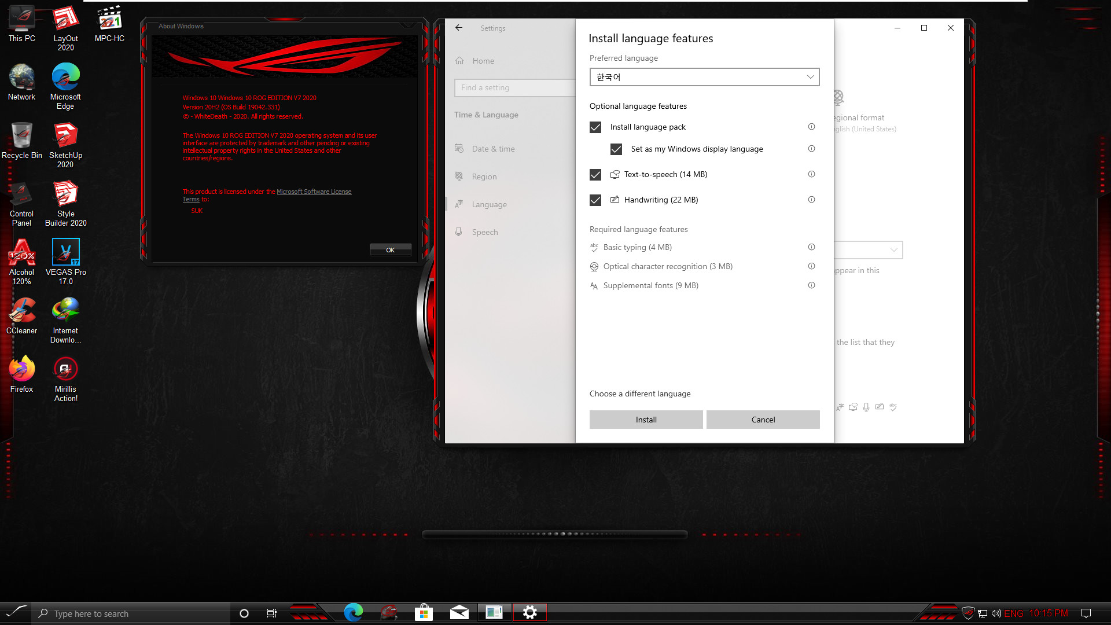Launch MPC-HC desktop icon
The height and width of the screenshot is (625, 1111).
click(109, 24)
